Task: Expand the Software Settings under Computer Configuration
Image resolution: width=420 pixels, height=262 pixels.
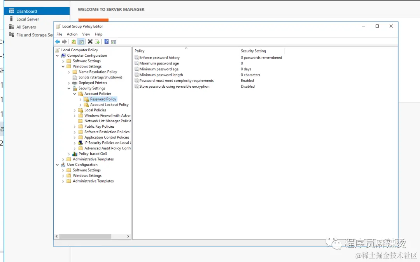Action: coord(63,61)
